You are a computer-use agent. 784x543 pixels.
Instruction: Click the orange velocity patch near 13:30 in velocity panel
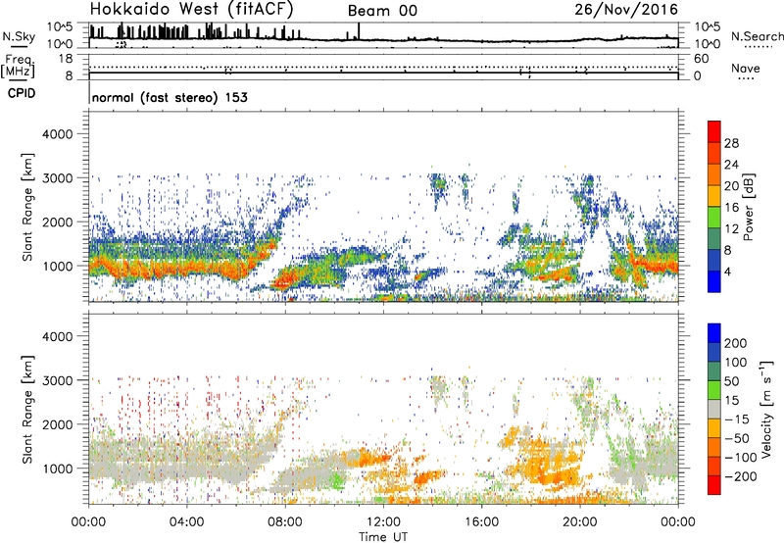point(428,477)
